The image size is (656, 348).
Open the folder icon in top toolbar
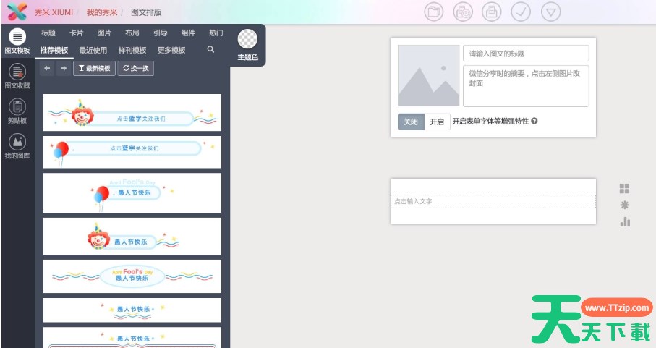(434, 12)
